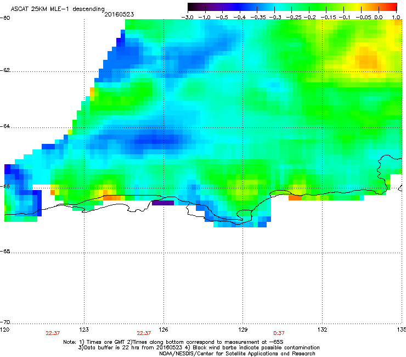Screen dimensions: 406x357
Task: Click the 129 longitude axis label
Action: click(243, 330)
